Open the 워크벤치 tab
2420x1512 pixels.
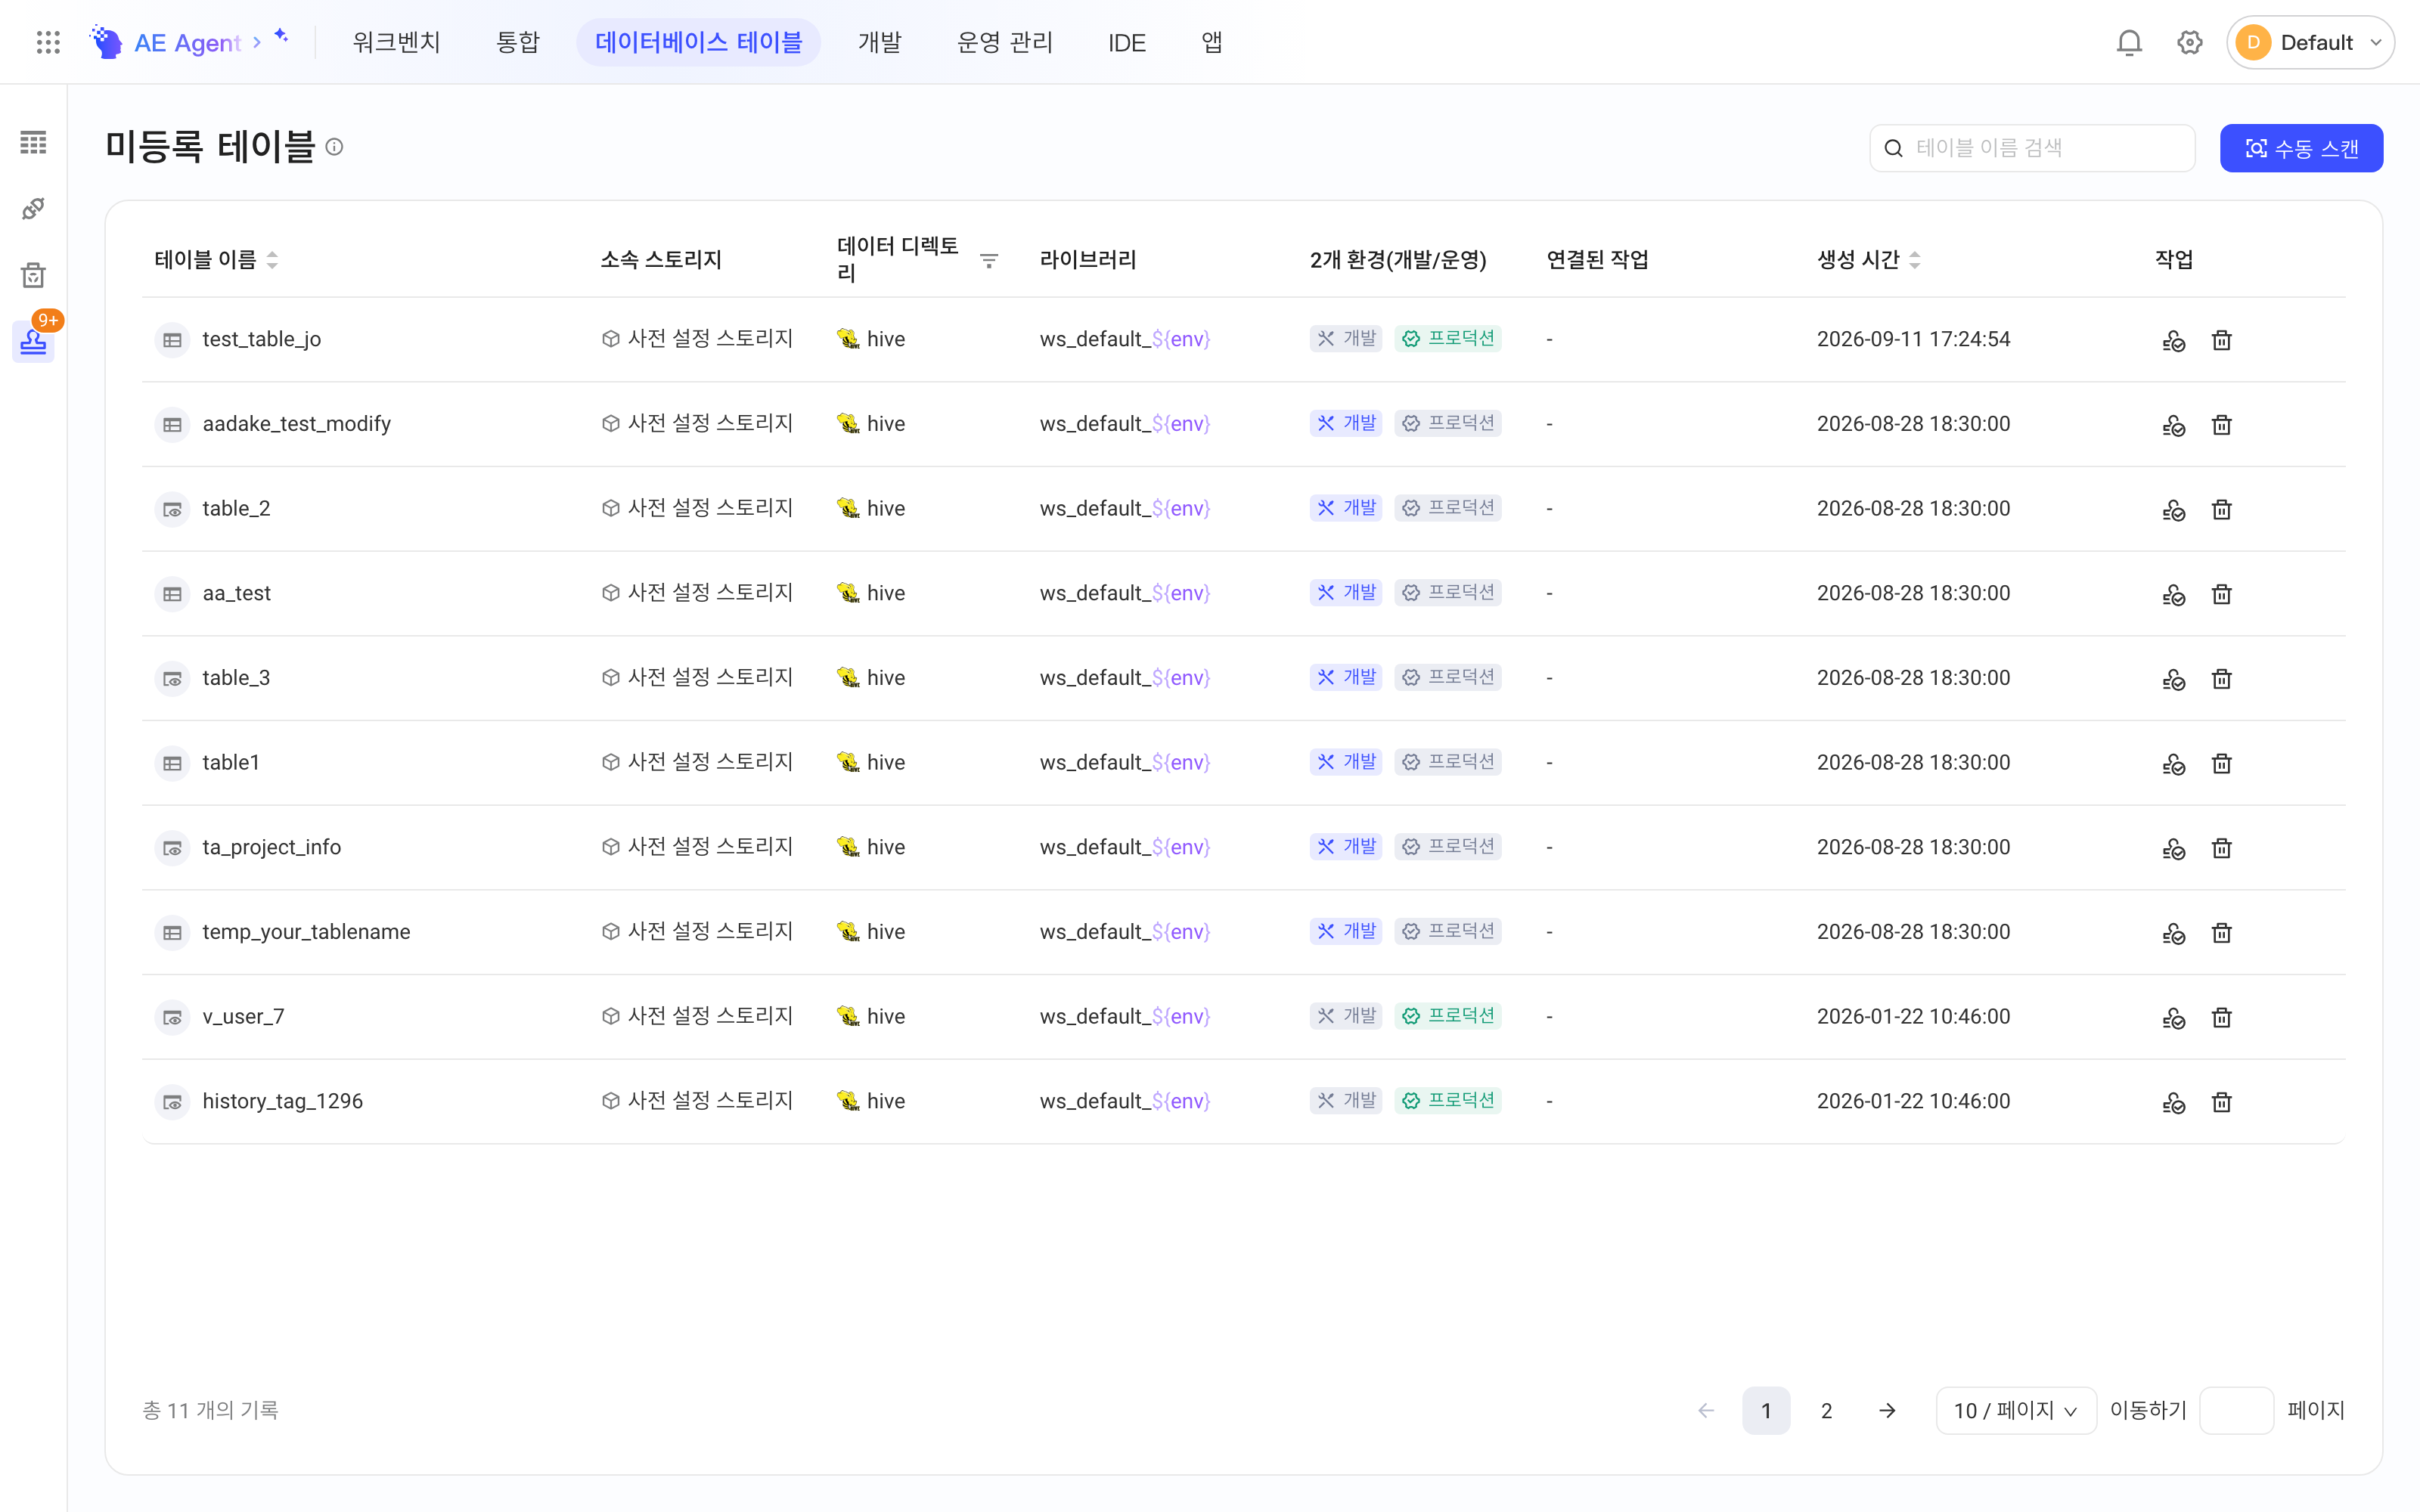click(396, 42)
